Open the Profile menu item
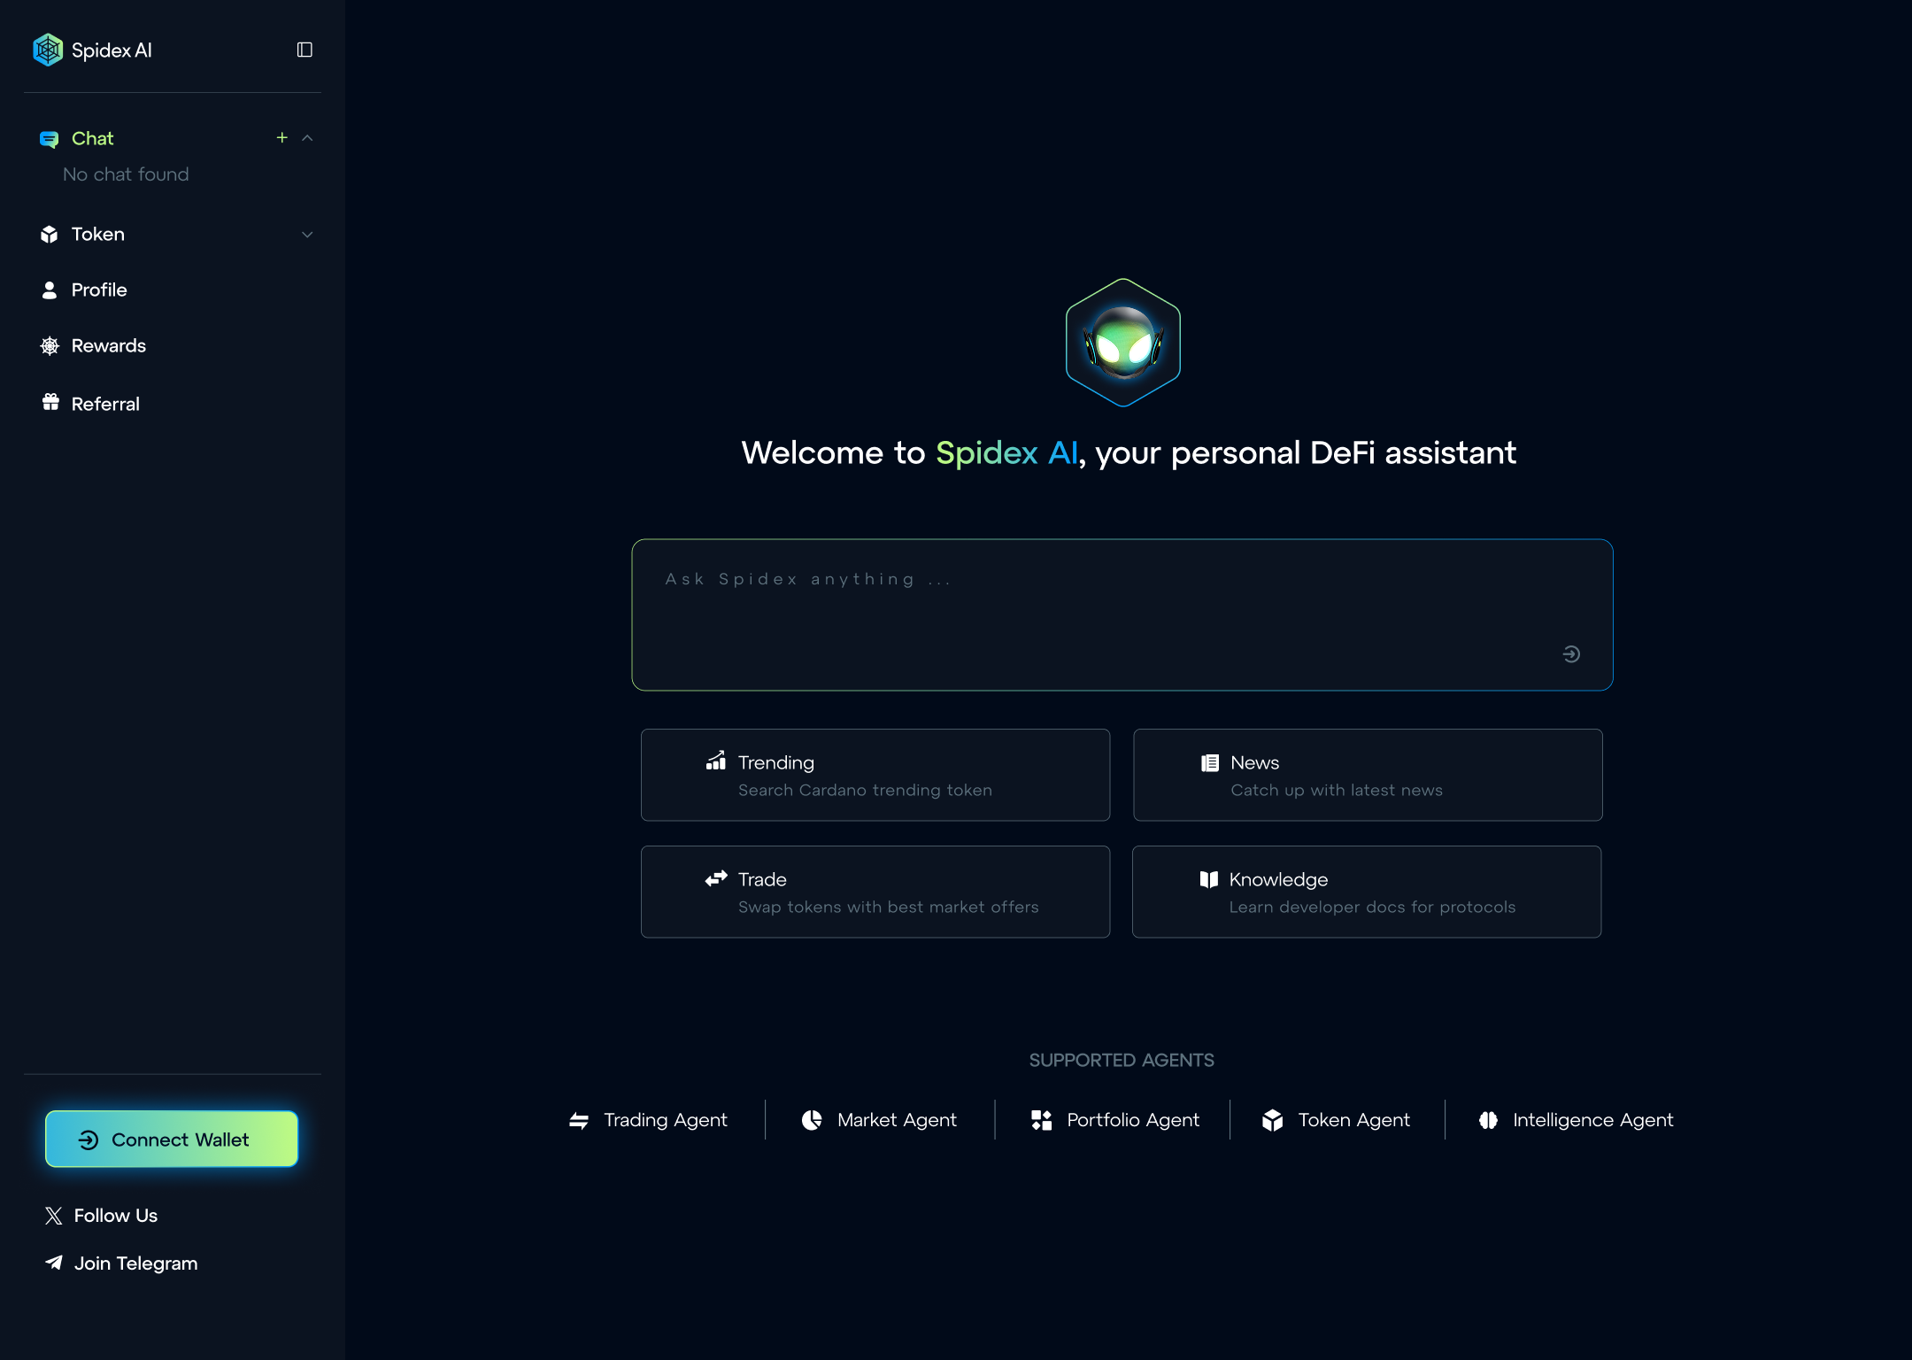 pyautogui.click(x=98, y=290)
